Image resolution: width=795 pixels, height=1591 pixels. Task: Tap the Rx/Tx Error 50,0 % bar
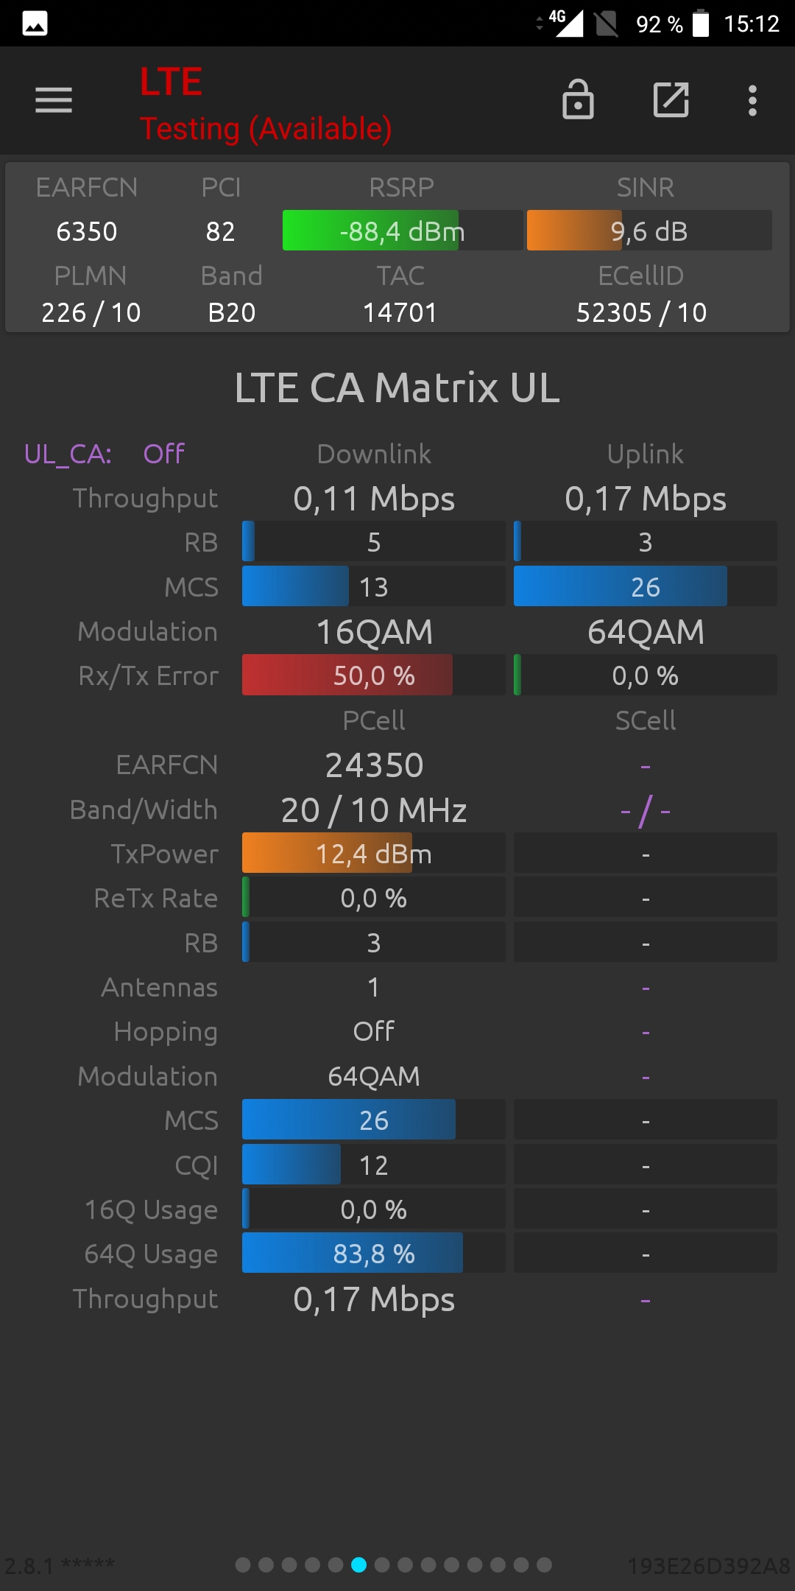374,675
